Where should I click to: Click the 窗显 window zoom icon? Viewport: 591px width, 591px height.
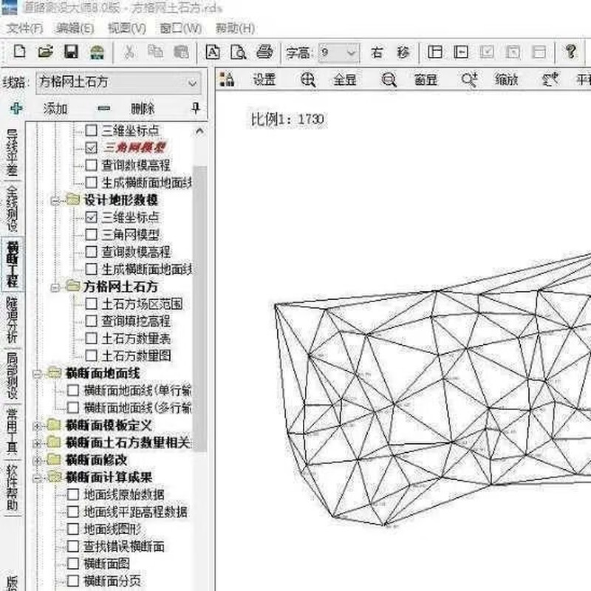click(x=389, y=81)
